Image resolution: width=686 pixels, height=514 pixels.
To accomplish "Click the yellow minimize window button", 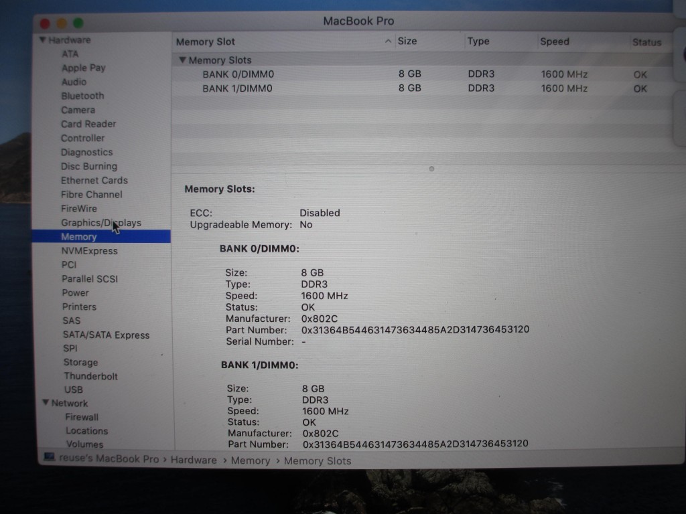I will [x=62, y=23].
